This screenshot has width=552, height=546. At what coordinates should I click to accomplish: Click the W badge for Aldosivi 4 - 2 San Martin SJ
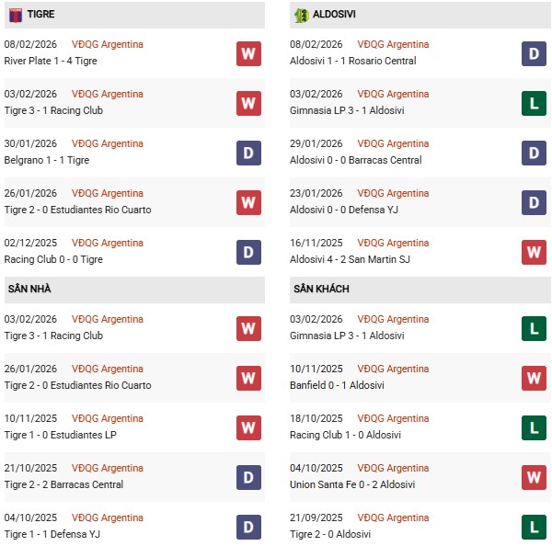click(x=534, y=252)
